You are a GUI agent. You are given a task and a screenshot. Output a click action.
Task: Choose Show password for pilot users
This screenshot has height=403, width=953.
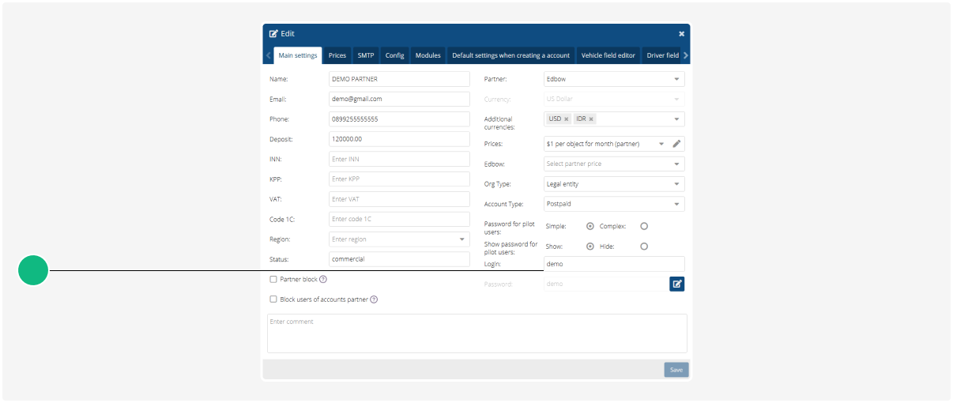(590, 247)
